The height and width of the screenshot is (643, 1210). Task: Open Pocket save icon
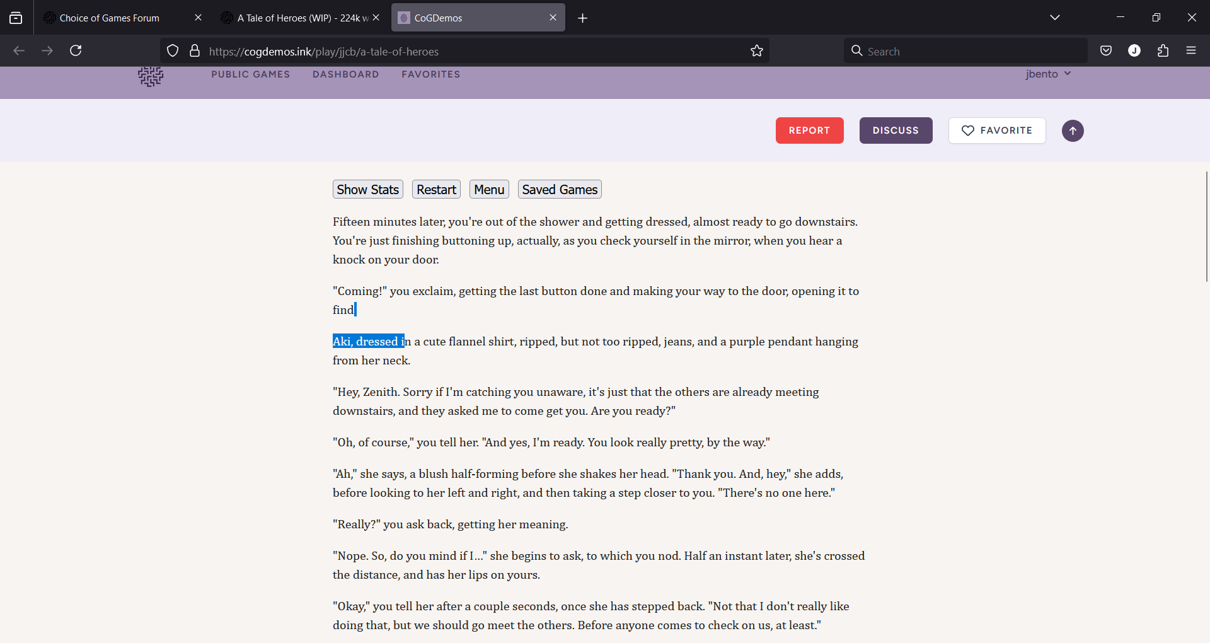pos(1106,50)
